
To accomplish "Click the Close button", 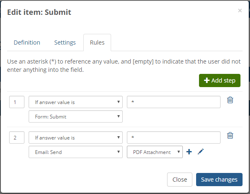I will (180, 180).
